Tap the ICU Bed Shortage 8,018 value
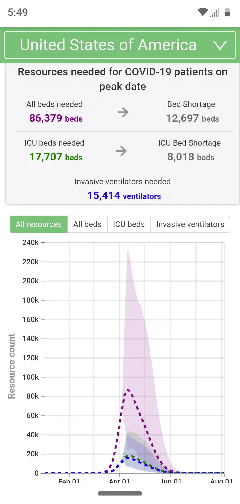The height and width of the screenshot is (504, 240). pyautogui.click(x=191, y=157)
